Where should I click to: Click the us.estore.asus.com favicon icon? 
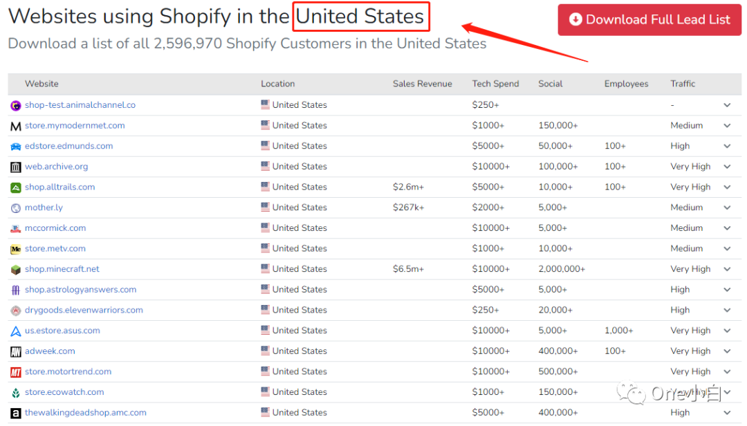(16, 331)
